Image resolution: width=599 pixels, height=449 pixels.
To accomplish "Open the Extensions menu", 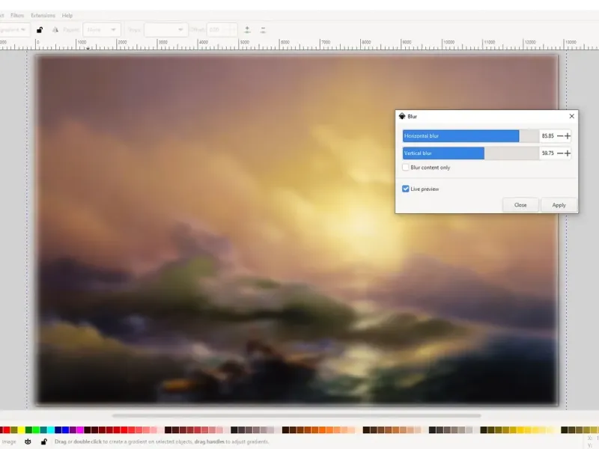I will [43, 15].
